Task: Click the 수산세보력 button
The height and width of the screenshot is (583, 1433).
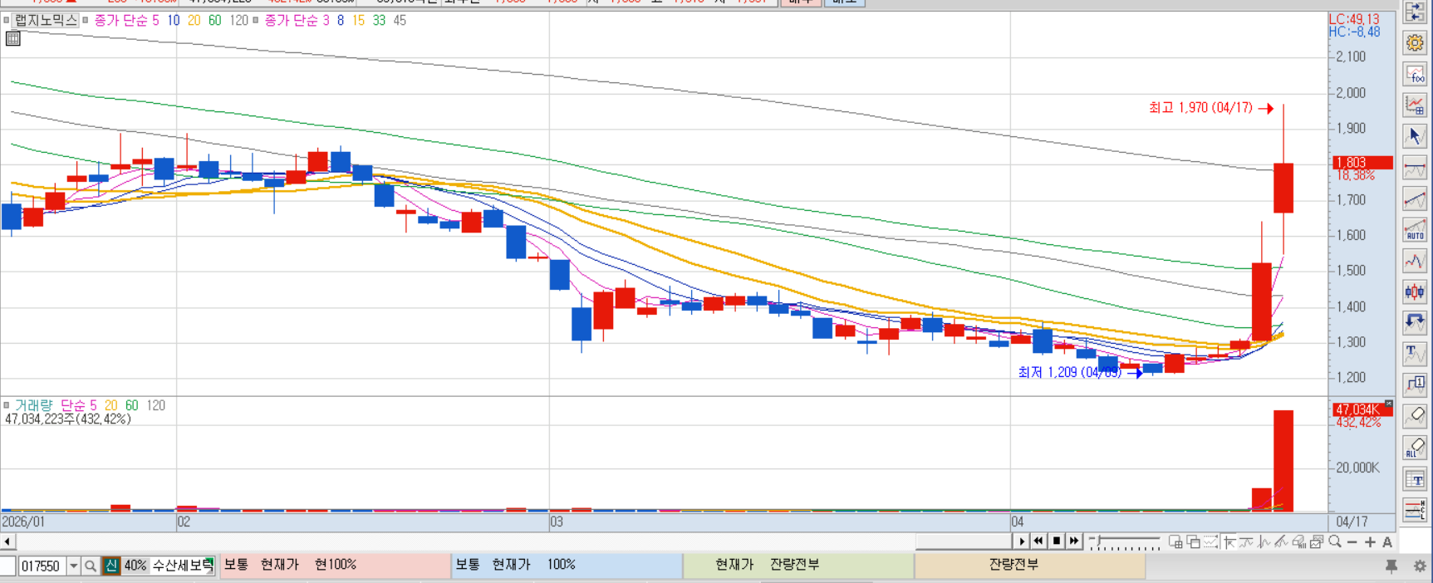Action: point(182,566)
